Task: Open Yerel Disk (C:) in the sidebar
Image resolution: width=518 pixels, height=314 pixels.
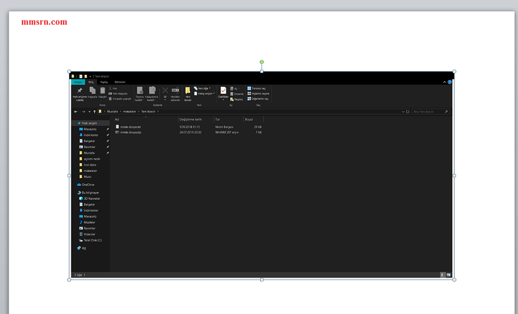Action: coord(91,240)
